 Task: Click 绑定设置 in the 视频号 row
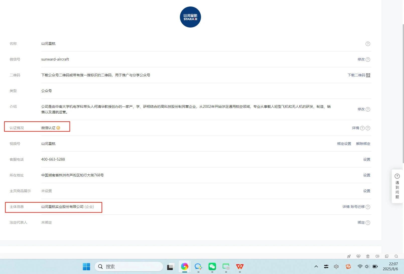click(344, 144)
